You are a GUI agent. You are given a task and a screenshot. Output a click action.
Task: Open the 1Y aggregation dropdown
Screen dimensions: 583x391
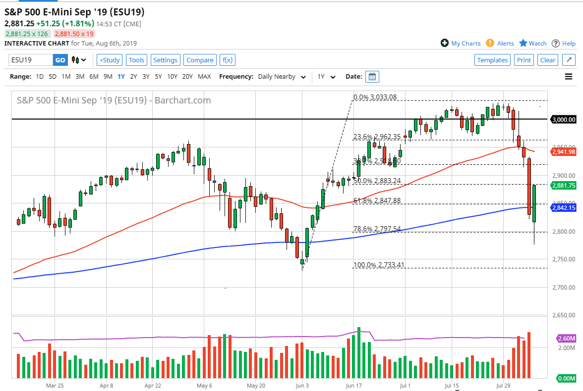point(326,76)
